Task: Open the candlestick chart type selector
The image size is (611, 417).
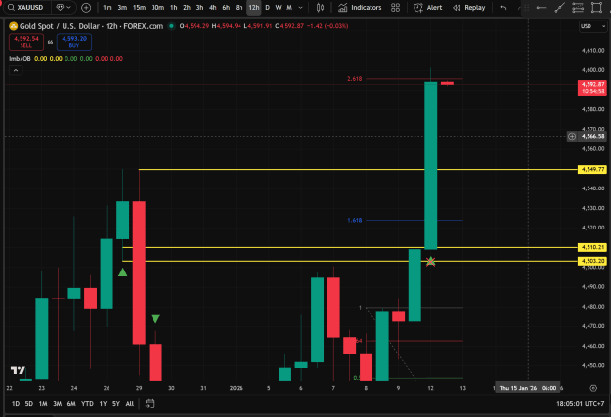Action: coord(320,8)
